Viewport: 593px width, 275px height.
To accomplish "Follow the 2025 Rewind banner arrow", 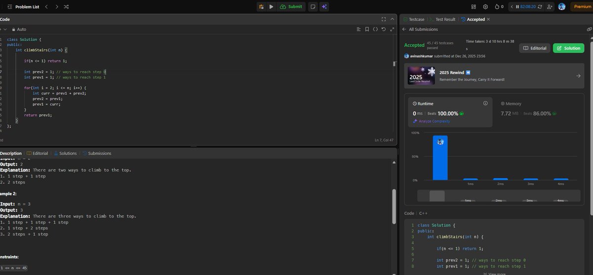I will (578, 76).
